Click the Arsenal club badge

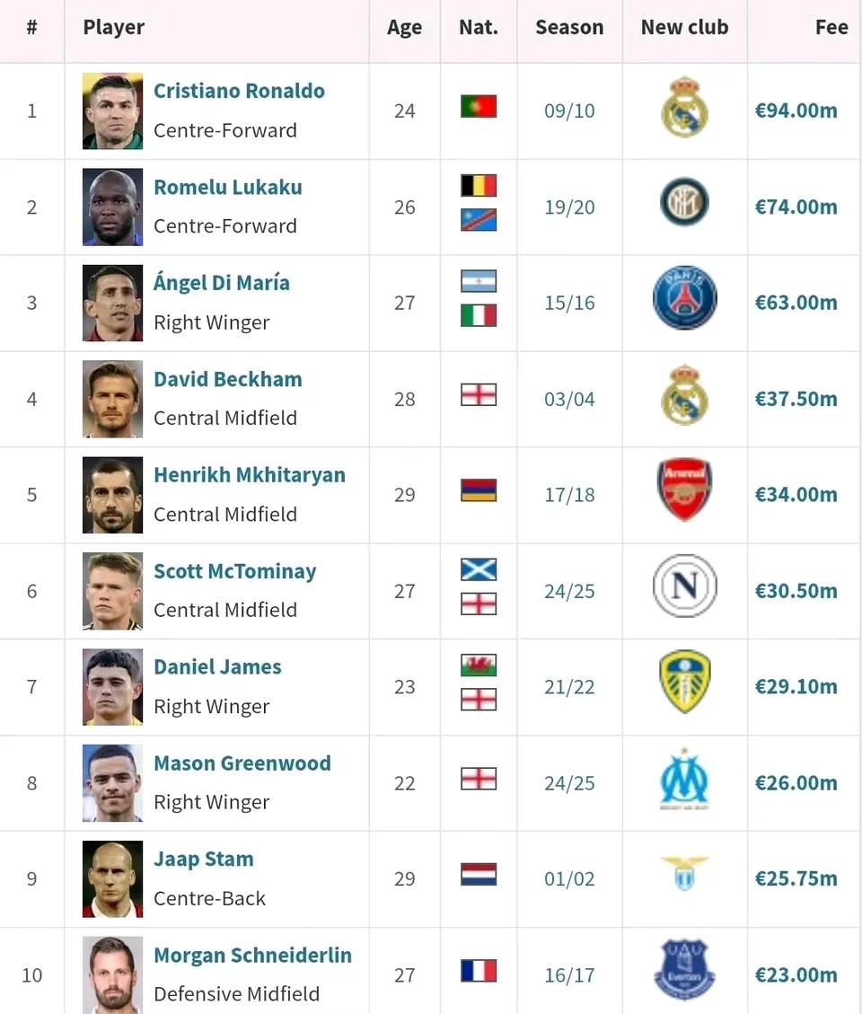[x=684, y=489]
